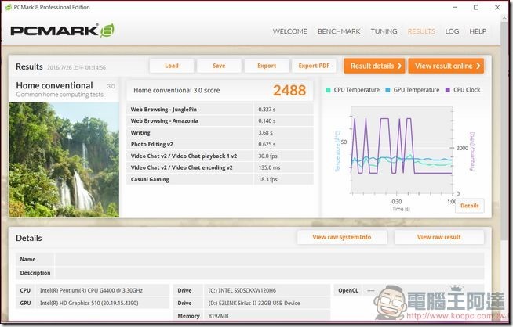513x327 pixels.
Task: Click the results date timestamp
Action: point(76,67)
